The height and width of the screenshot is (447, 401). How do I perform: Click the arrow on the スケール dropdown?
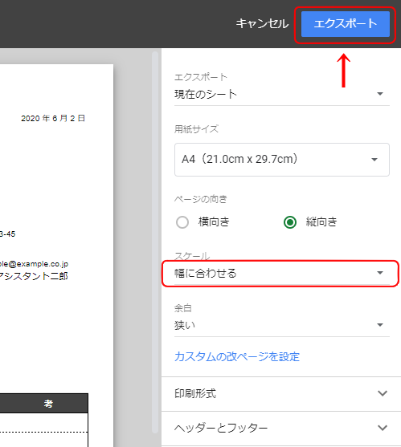coord(380,273)
